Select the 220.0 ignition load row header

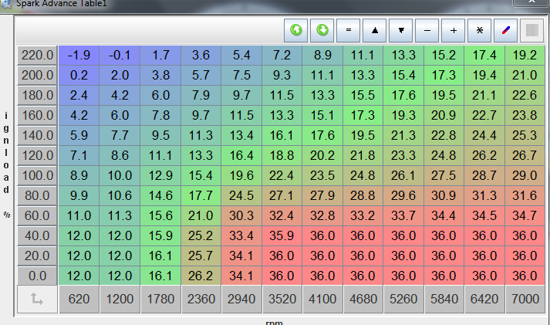pos(37,56)
